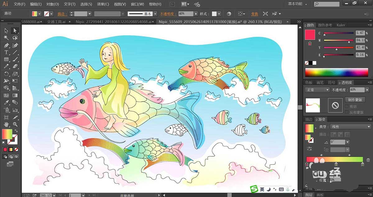Select the Eraser tool
This screenshot has width=373, height=197.
click(15, 67)
